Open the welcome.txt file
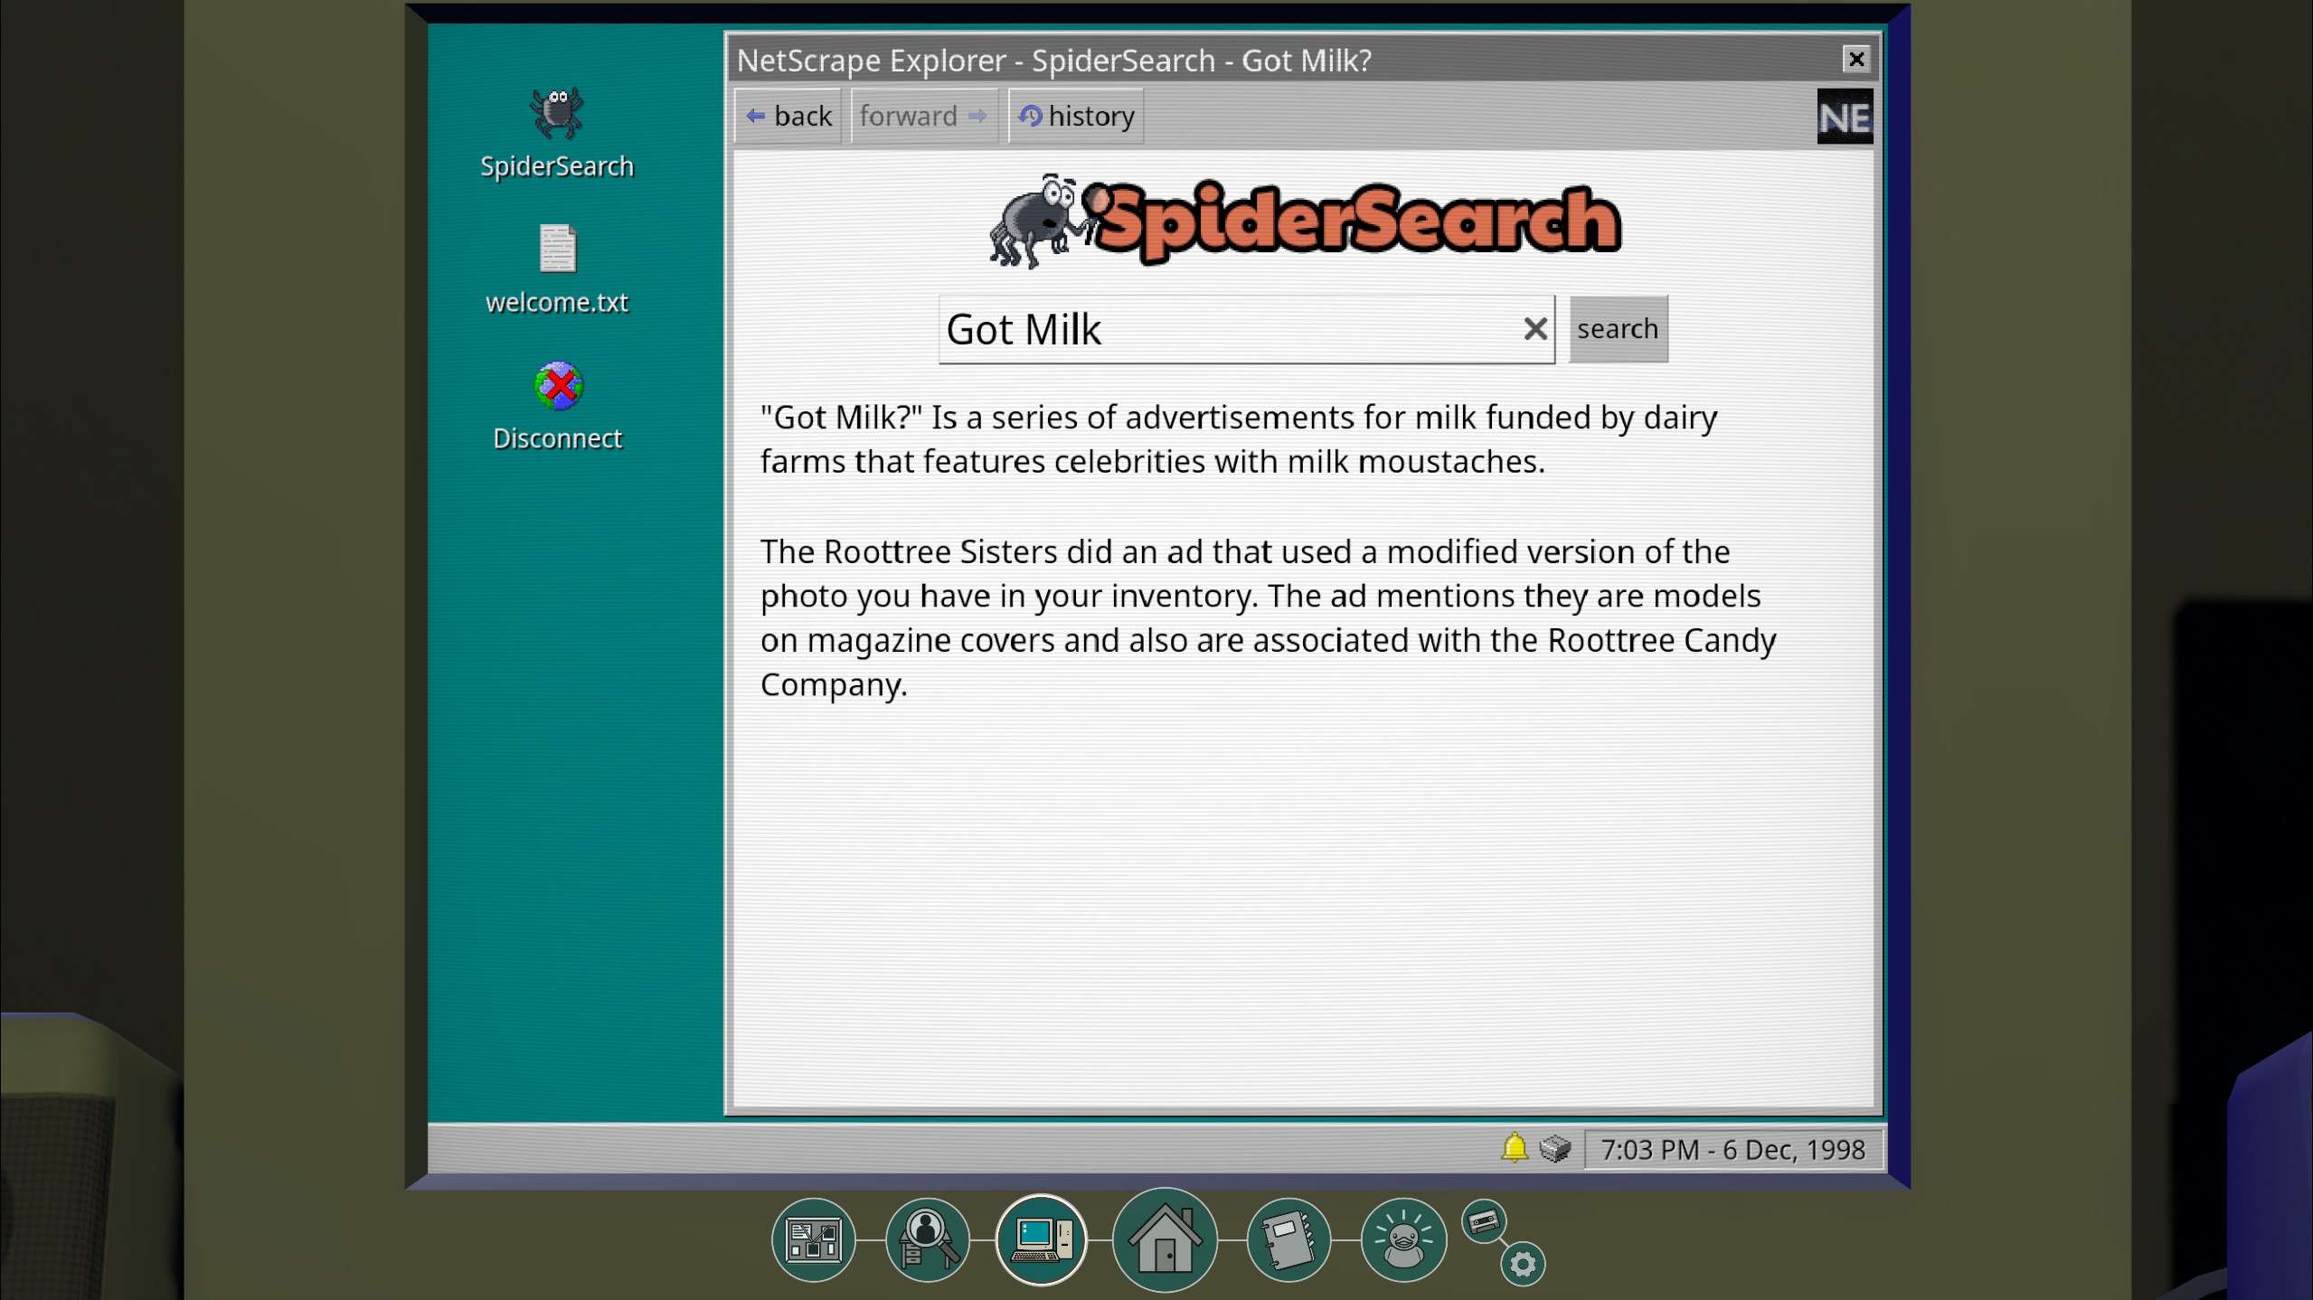Viewport: 2313px width, 1300px height. tap(557, 268)
